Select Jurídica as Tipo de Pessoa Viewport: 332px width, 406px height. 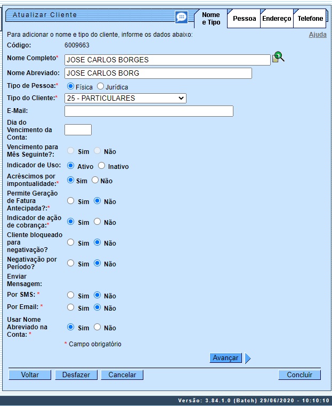[x=100, y=86]
